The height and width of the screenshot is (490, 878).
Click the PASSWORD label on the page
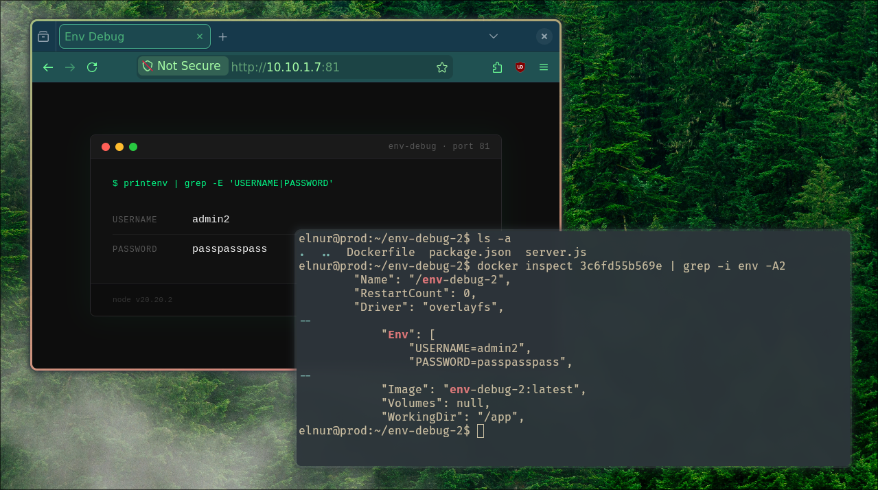click(x=135, y=249)
